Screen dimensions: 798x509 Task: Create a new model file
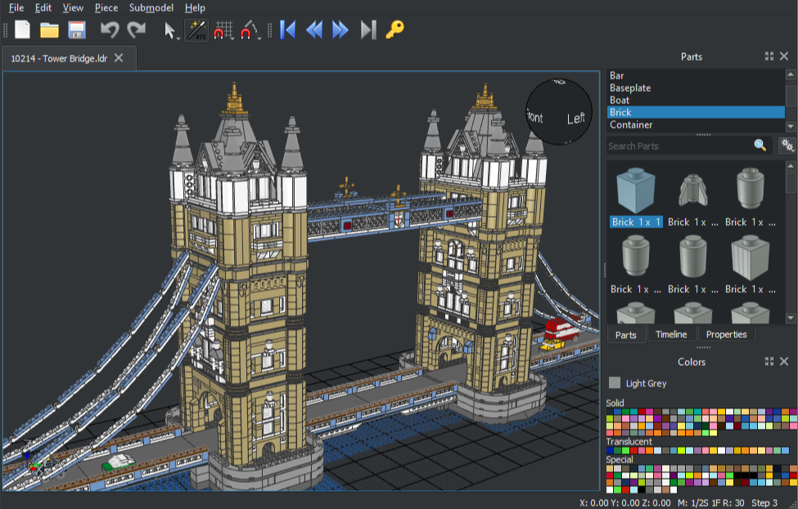23,30
